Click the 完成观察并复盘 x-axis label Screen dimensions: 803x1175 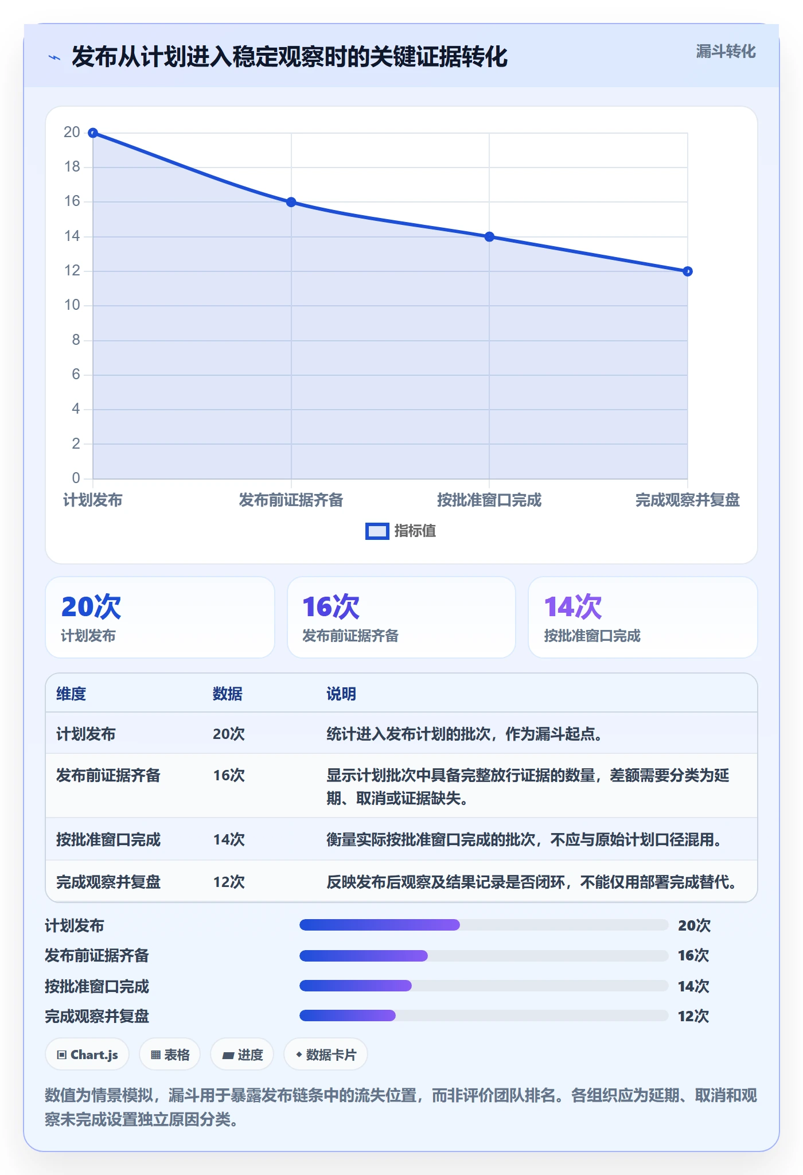[687, 500]
